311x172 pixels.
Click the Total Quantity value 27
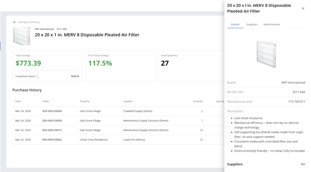tap(165, 63)
